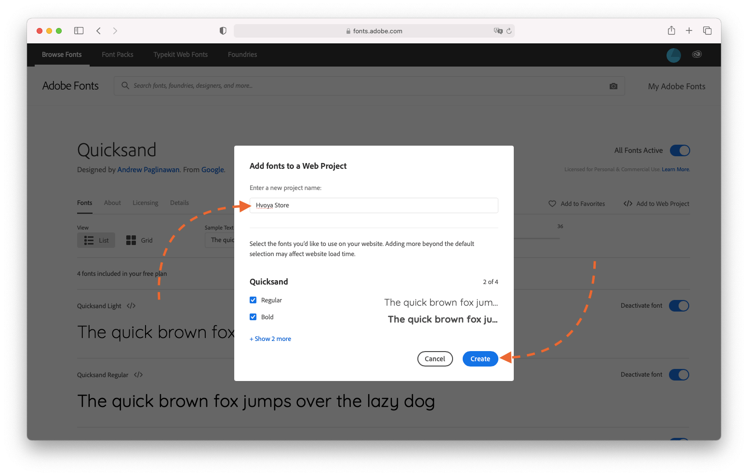
Task: Select the About tab
Action: pyautogui.click(x=112, y=203)
